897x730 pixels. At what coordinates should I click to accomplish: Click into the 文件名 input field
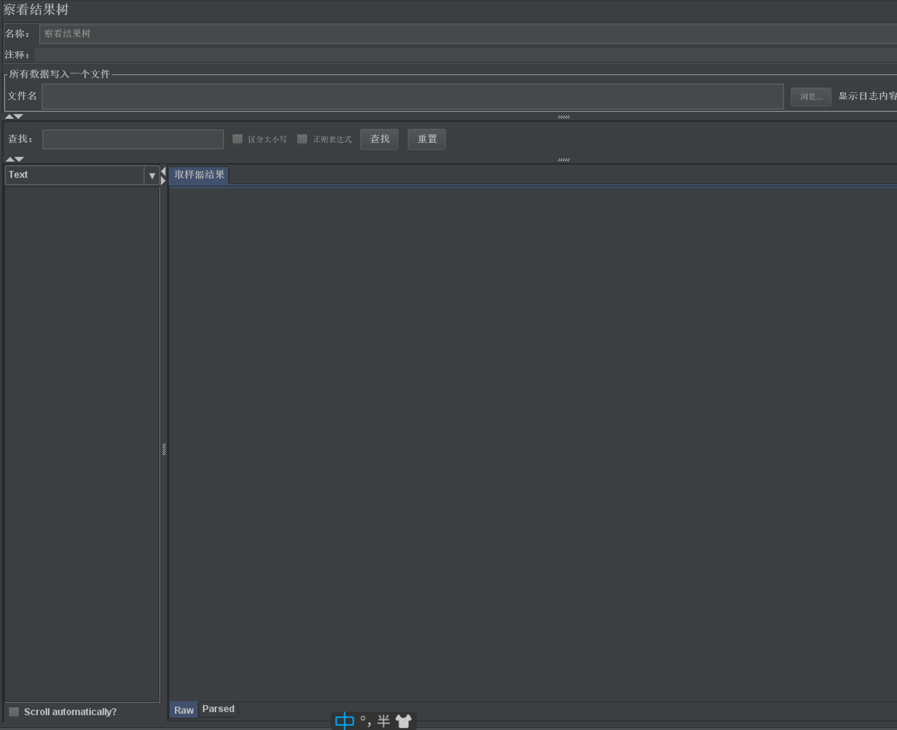click(x=412, y=96)
